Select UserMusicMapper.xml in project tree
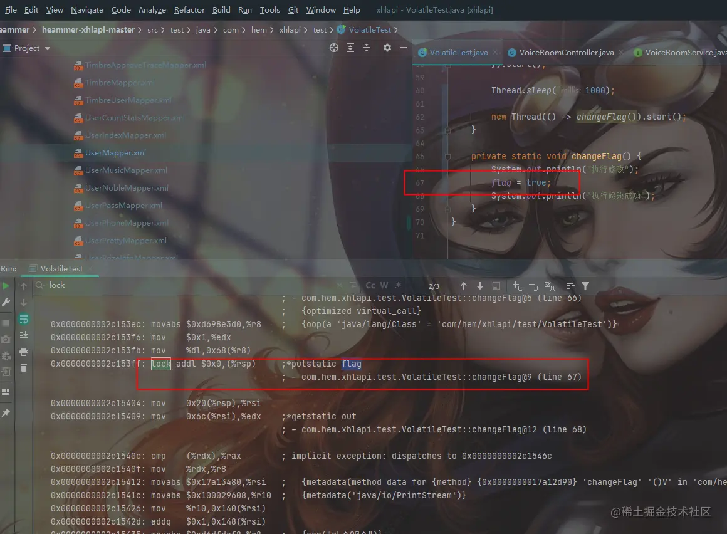727x534 pixels. [126, 170]
